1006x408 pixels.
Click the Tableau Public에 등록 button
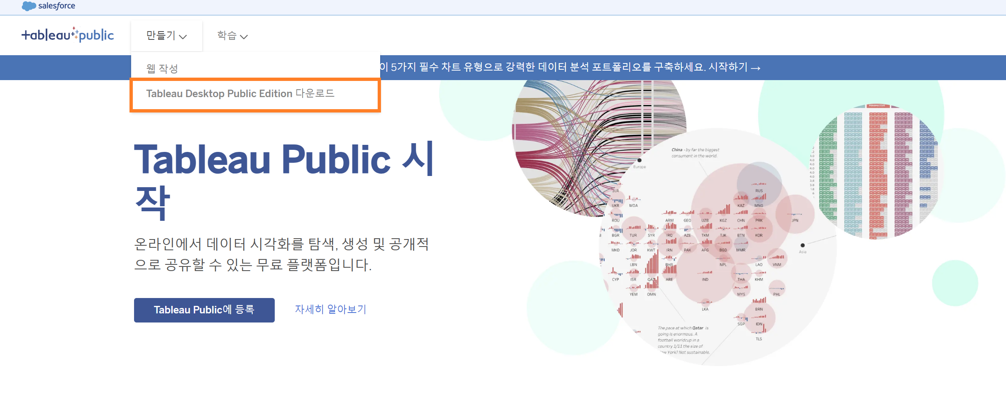tap(204, 310)
